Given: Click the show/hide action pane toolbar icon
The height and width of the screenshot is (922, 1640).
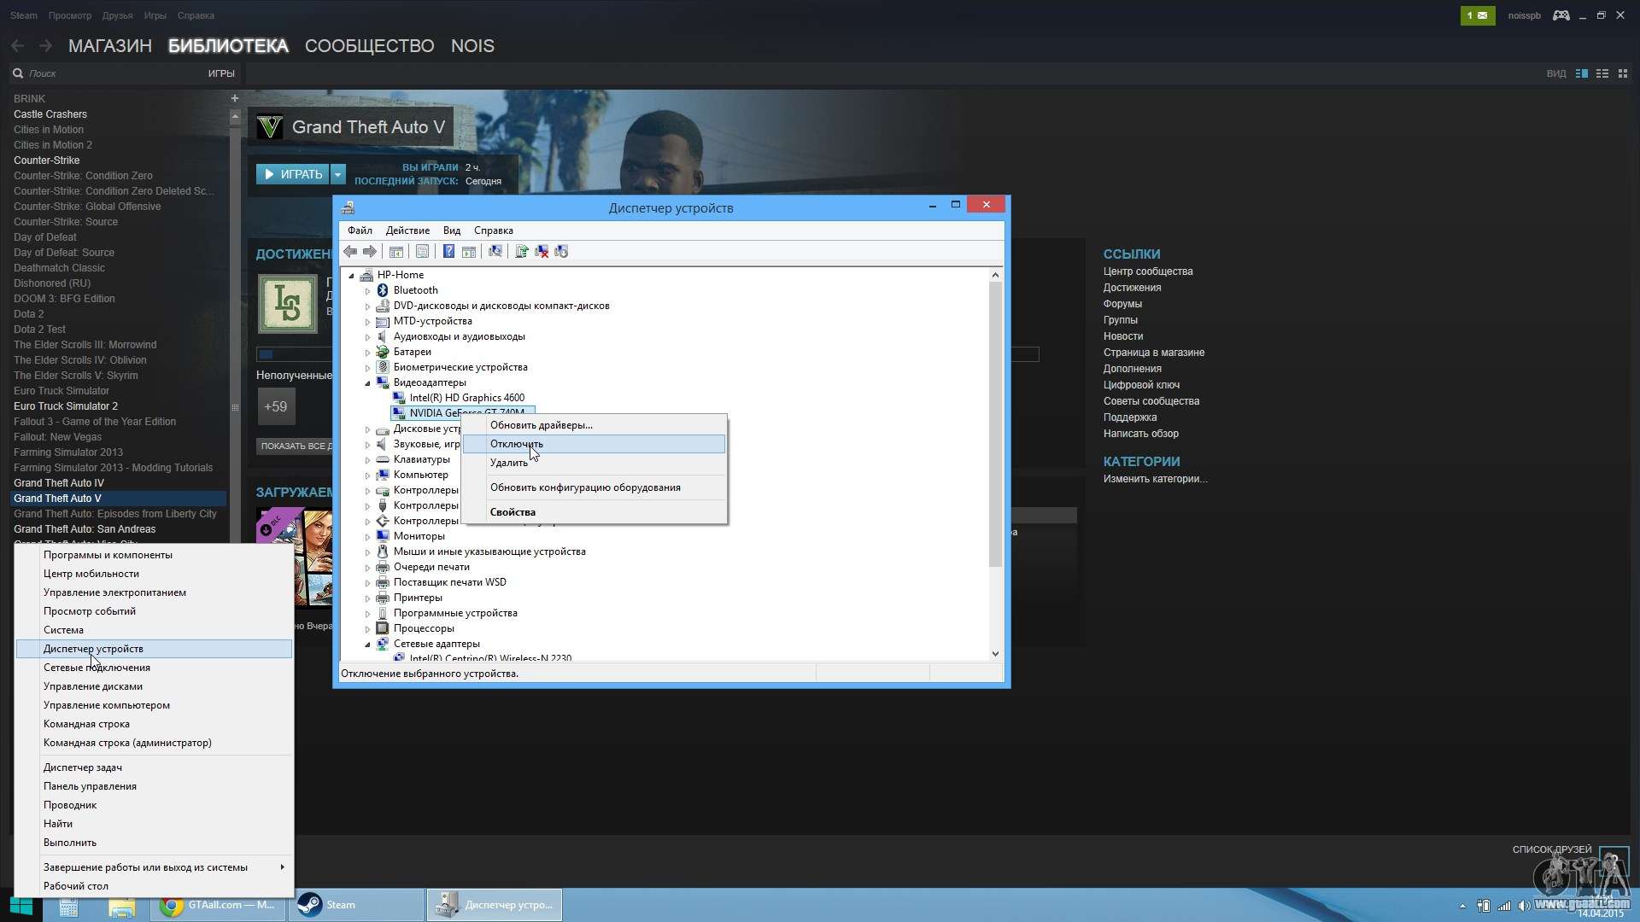Looking at the screenshot, I should (469, 252).
